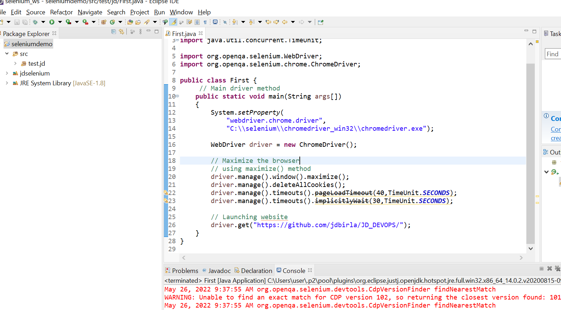Maximize the editor area icon
561x310 pixels.
534,31
